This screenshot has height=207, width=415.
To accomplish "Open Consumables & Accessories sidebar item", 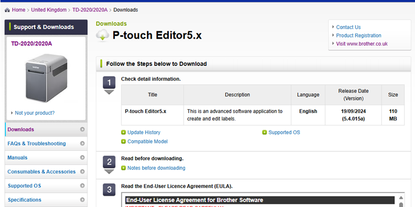I will click(46, 171).
